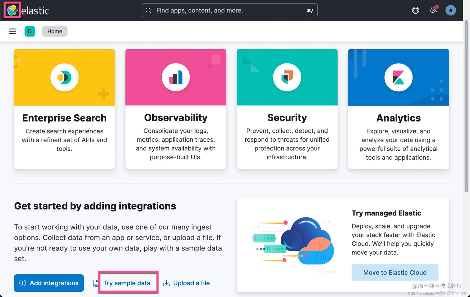Click the Enterprise Search logo icon

[x=64, y=77]
